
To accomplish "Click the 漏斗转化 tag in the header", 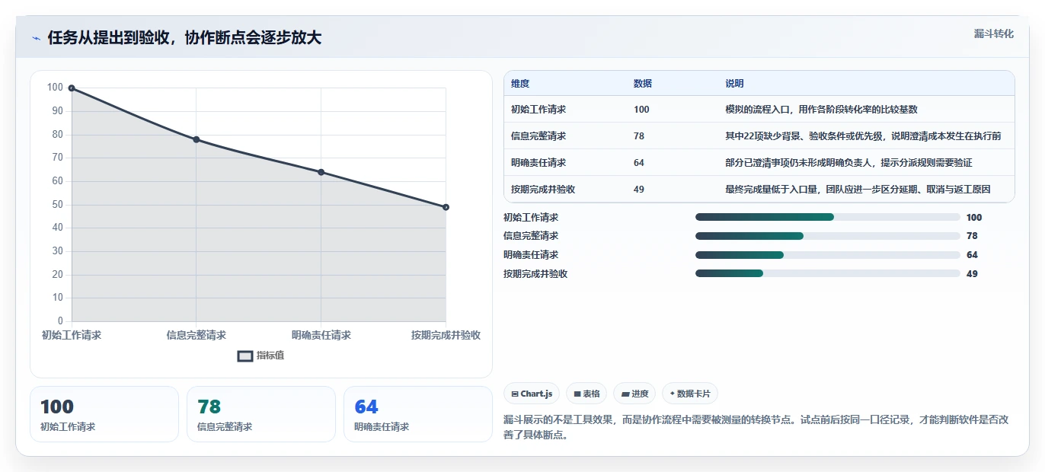I will 994,34.
